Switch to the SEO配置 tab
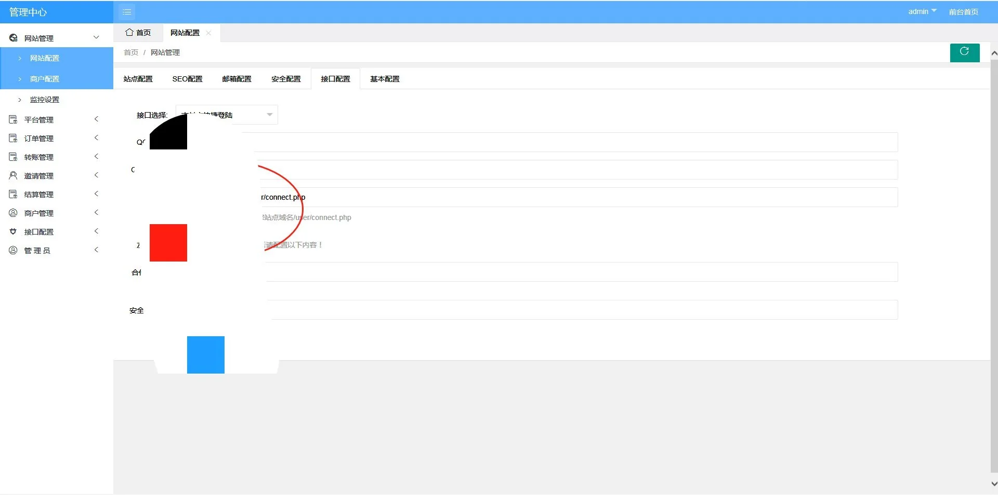This screenshot has height=495, width=998. click(x=187, y=79)
